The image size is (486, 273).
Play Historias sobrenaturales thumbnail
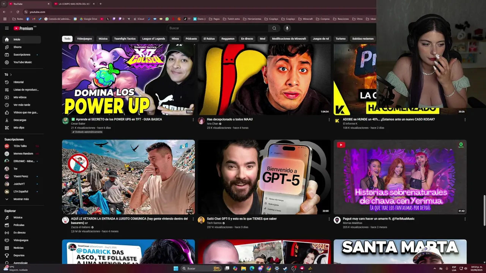click(x=400, y=177)
